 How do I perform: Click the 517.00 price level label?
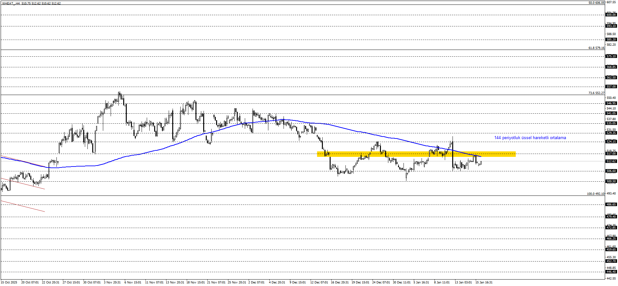point(611,154)
